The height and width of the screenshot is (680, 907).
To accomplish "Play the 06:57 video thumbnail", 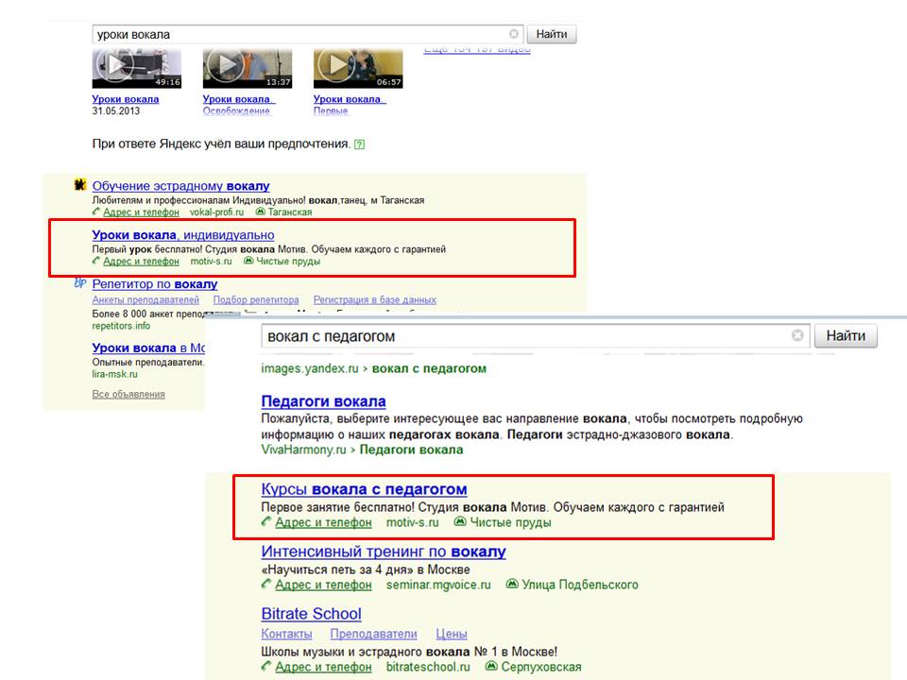I will (x=357, y=68).
